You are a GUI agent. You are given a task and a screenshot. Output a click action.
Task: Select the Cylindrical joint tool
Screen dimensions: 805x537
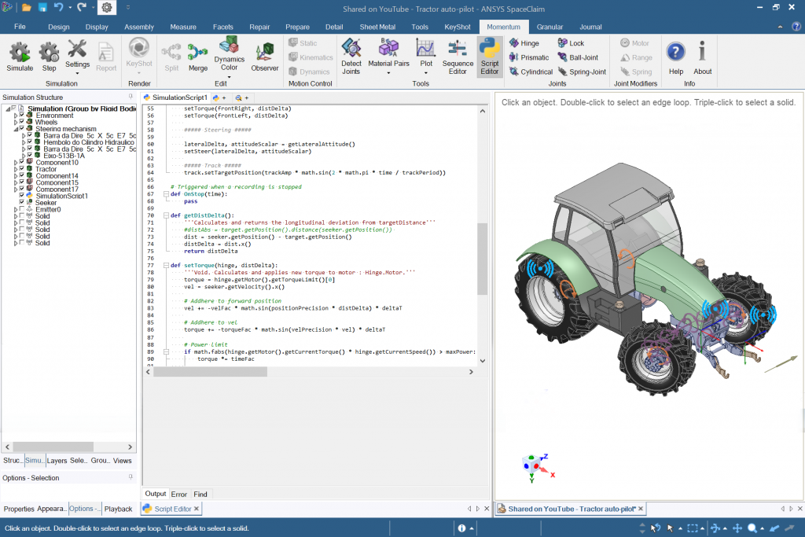(x=531, y=72)
